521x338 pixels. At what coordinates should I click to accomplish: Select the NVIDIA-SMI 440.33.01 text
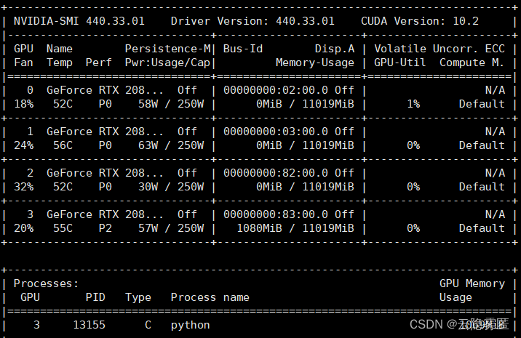[x=79, y=21]
